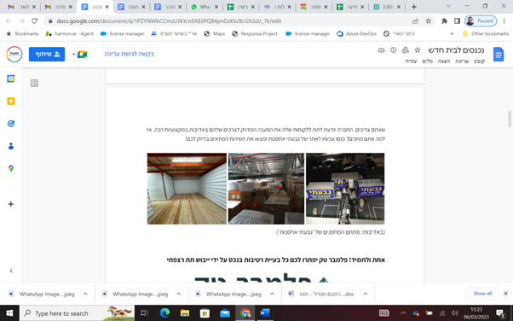The image size is (513, 321).
Task: Click בקשה לגישת עריכה request button
Action: 129,54
